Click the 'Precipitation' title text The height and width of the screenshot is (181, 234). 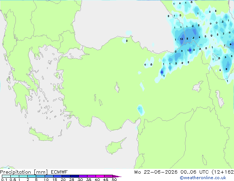(x=16, y=172)
